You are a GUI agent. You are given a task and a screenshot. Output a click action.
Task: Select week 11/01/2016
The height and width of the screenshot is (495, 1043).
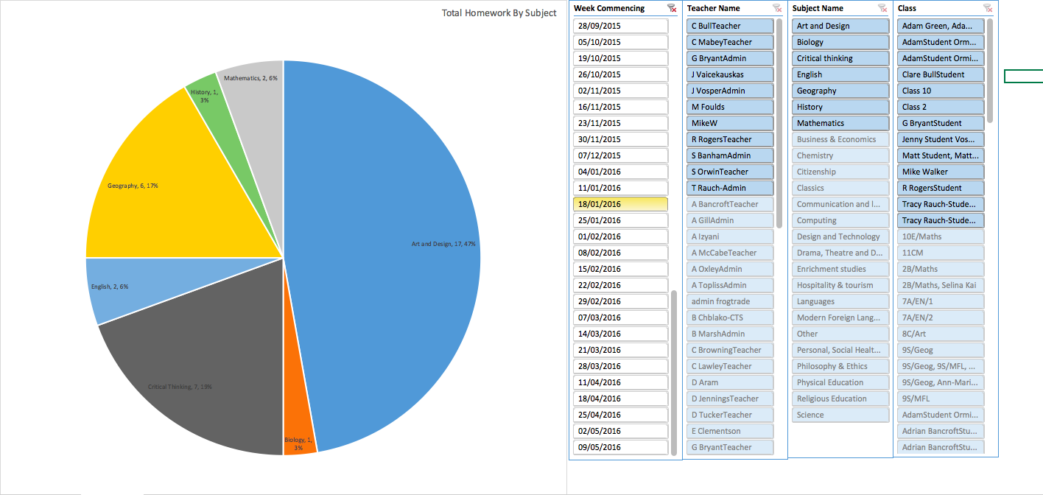pos(620,188)
